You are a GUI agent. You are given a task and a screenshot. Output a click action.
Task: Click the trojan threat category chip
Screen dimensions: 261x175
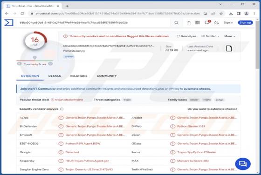[x=127, y=100]
